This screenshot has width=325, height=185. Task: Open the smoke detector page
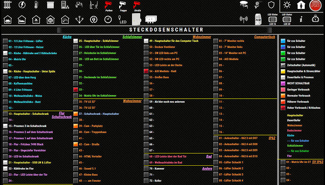244,5
